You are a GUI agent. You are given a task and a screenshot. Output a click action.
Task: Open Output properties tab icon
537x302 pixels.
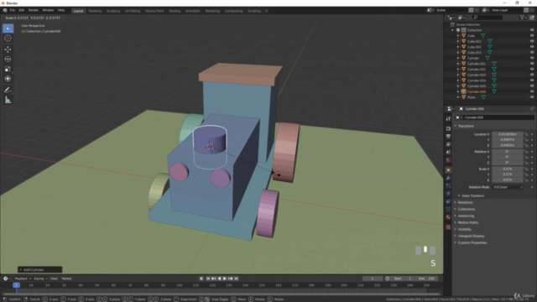point(448,137)
